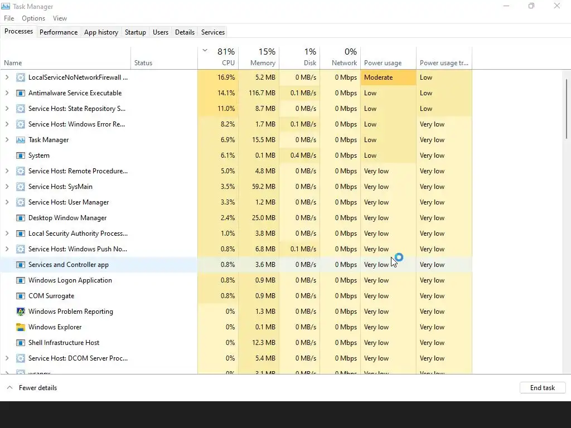
Task: Collapse view with Fewer details
Action: pyautogui.click(x=32, y=388)
